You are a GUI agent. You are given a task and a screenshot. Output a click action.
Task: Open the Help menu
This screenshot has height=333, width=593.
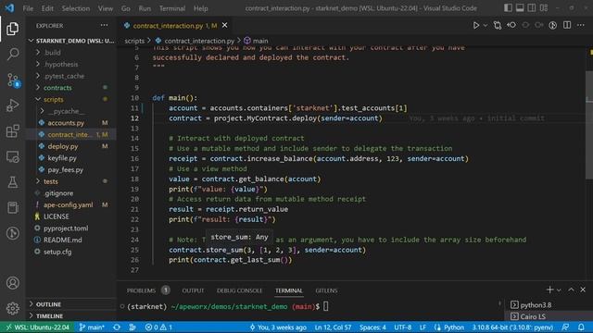coord(200,8)
